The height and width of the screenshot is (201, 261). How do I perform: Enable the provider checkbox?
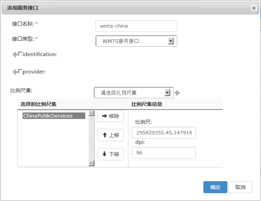(x=20, y=71)
